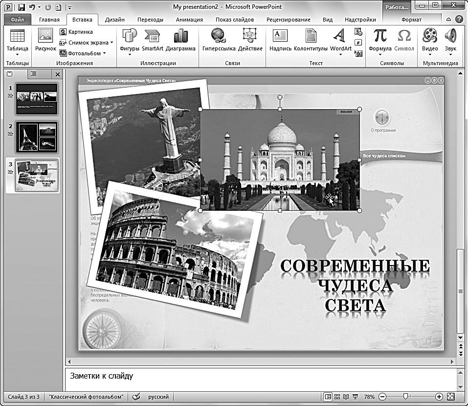Show the Outline pane tab
The image size is (468, 406).
[x=34, y=74]
